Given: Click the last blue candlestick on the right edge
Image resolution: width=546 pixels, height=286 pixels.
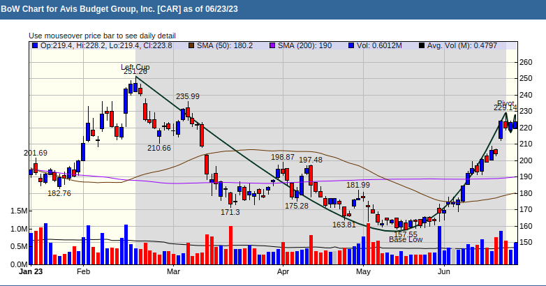Looking at the screenshot, I should pos(515,125).
